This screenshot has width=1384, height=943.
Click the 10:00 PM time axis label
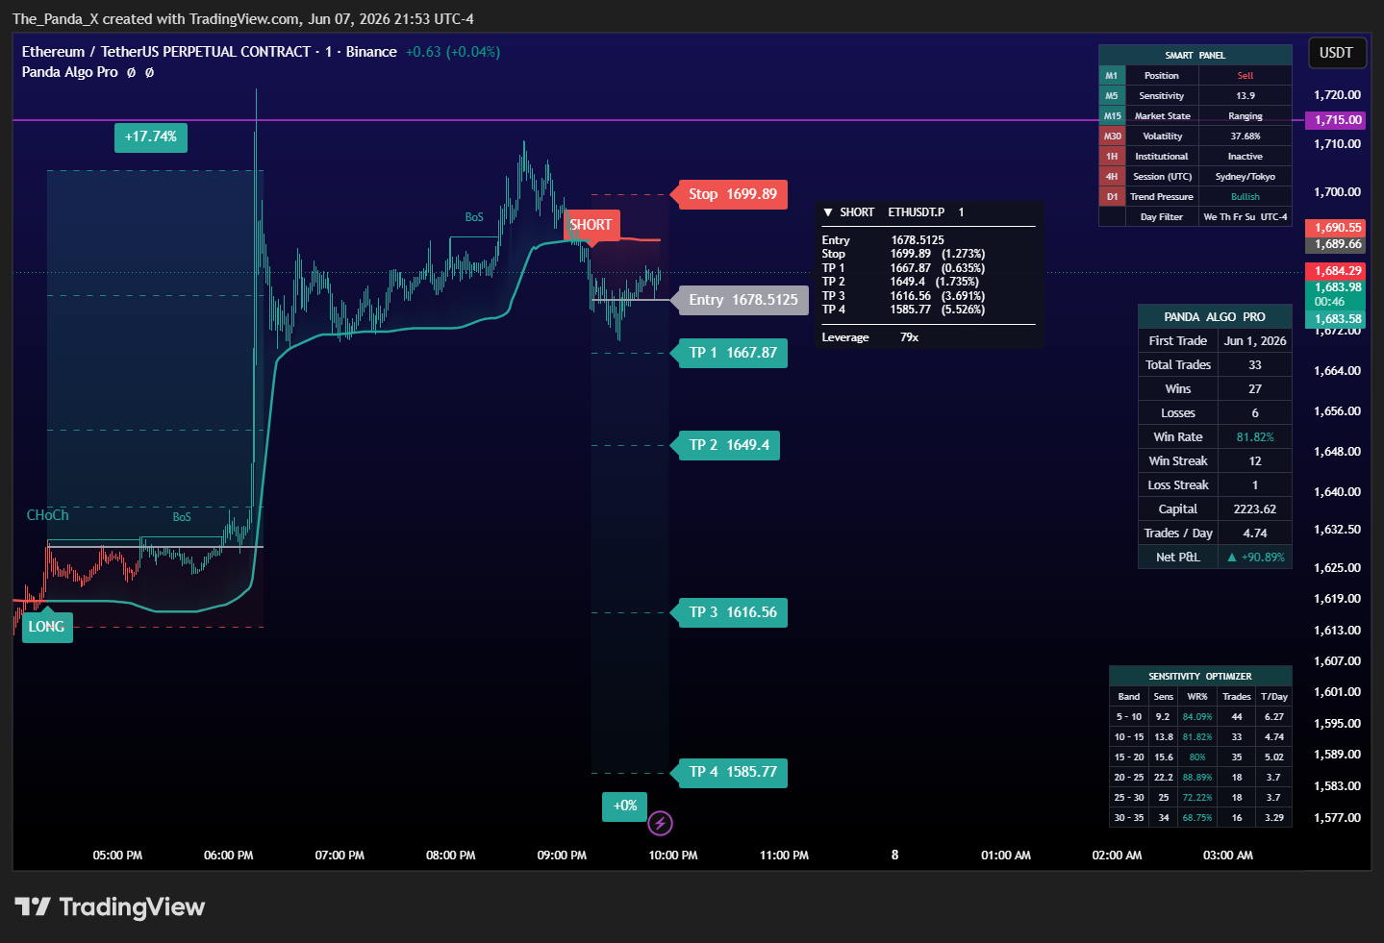click(x=673, y=856)
